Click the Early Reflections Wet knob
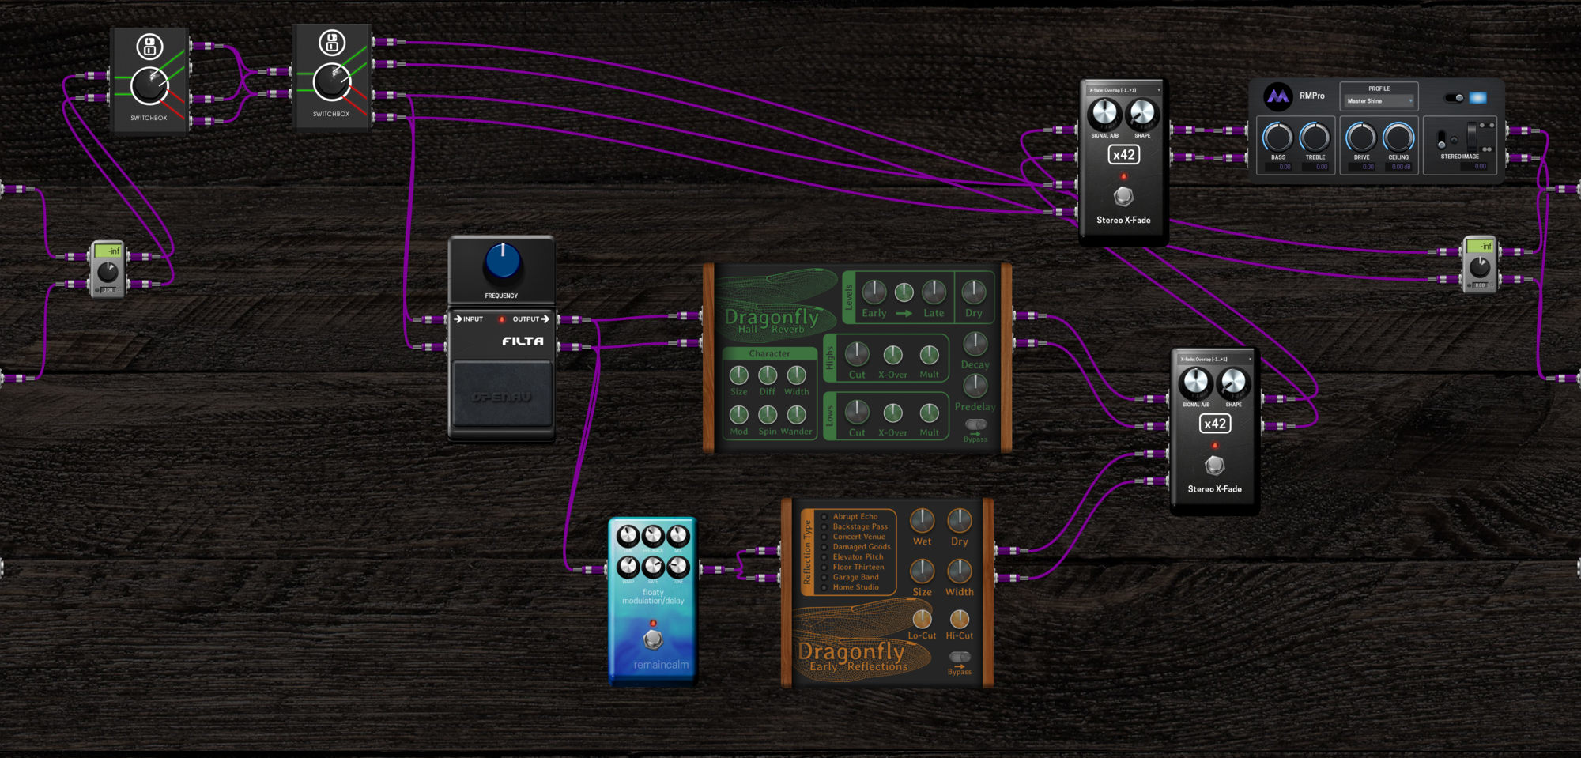The image size is (1581, 758). coord(923,520)
